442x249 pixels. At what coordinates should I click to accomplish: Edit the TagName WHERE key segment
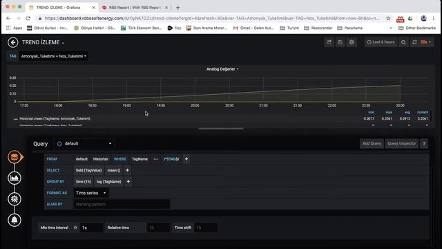coord(140,159)
